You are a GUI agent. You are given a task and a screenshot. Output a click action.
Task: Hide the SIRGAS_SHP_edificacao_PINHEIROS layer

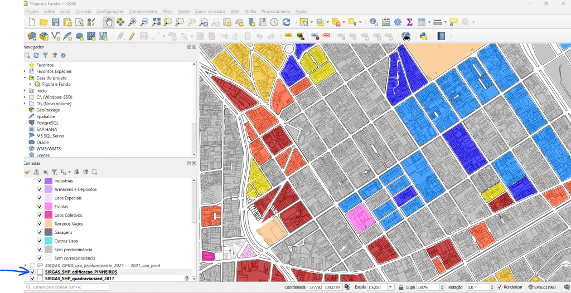(x=33, y=272)
